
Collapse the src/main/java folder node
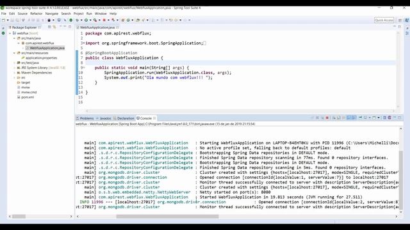[14, 38]
